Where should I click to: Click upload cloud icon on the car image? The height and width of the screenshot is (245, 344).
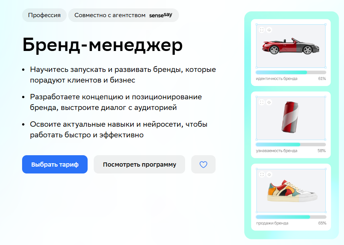[269, 30]
